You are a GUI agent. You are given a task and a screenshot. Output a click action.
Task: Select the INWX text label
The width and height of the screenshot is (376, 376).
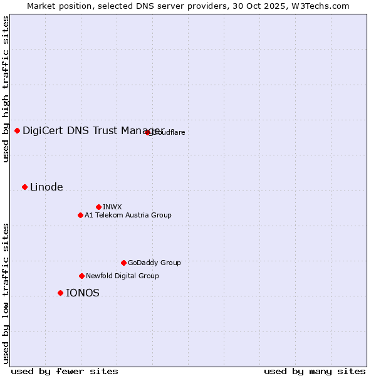pyautogui.click(x=112, y=207)
